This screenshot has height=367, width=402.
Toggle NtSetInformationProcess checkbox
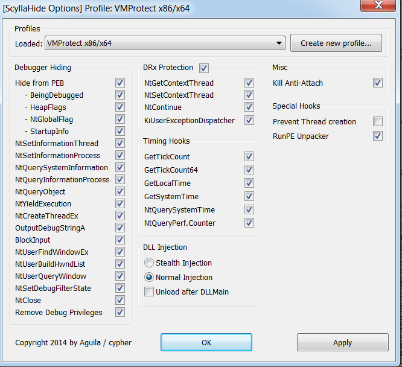pos(120,155)
